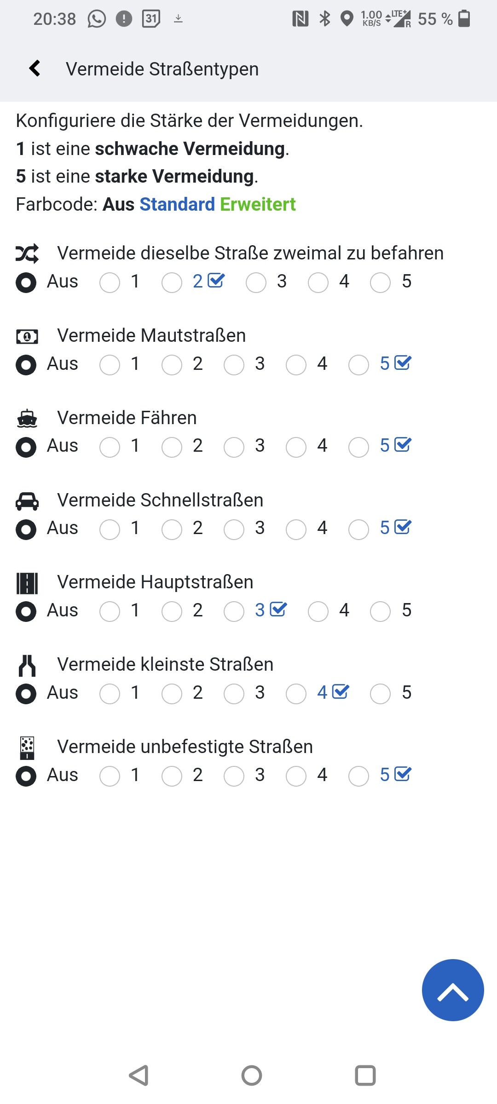Tap the car icon beside Schnellstraßen
The width and height of the screenshot is (497, 1104).
click(x=27, y=501)
